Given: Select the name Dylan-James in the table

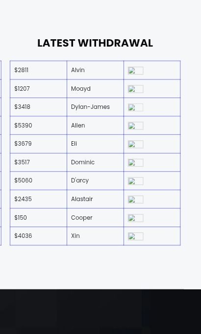Looking at the screenshot, I should pyautogui.click(x=90, y=107).
